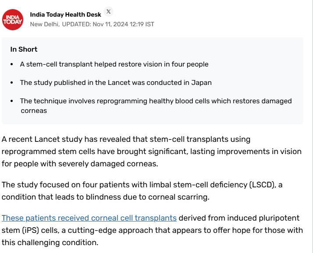
Task: Select the bullet about restoring vision in four people
Action: pos(114,64)
